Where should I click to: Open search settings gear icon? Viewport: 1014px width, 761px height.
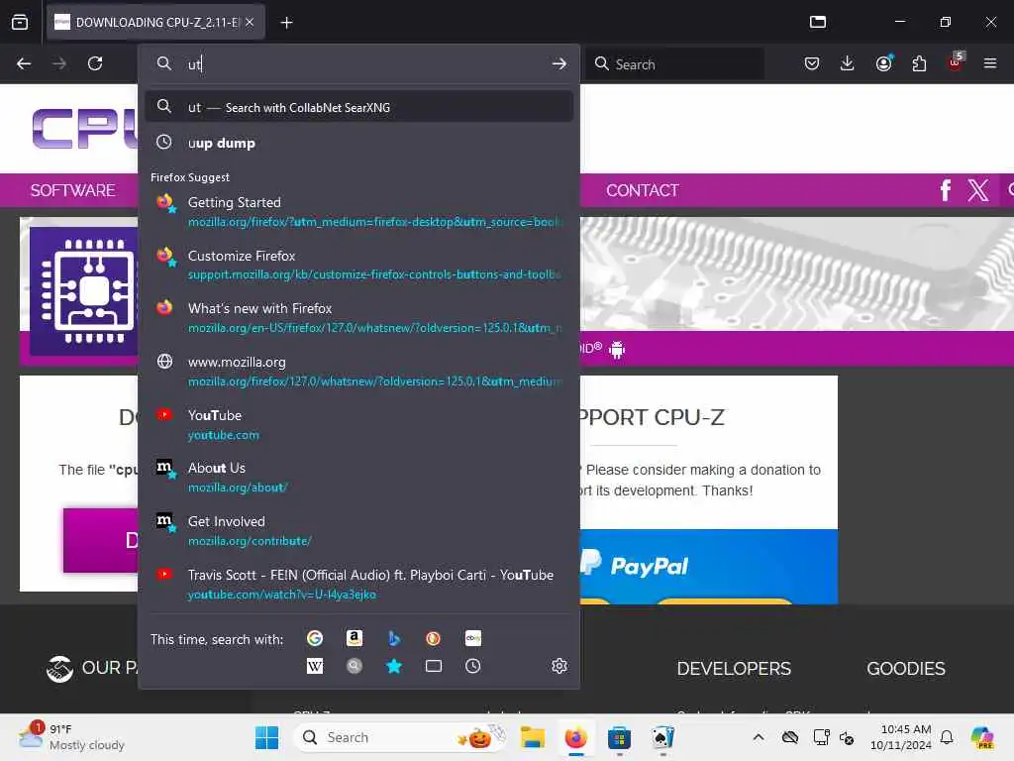(559, 666)
